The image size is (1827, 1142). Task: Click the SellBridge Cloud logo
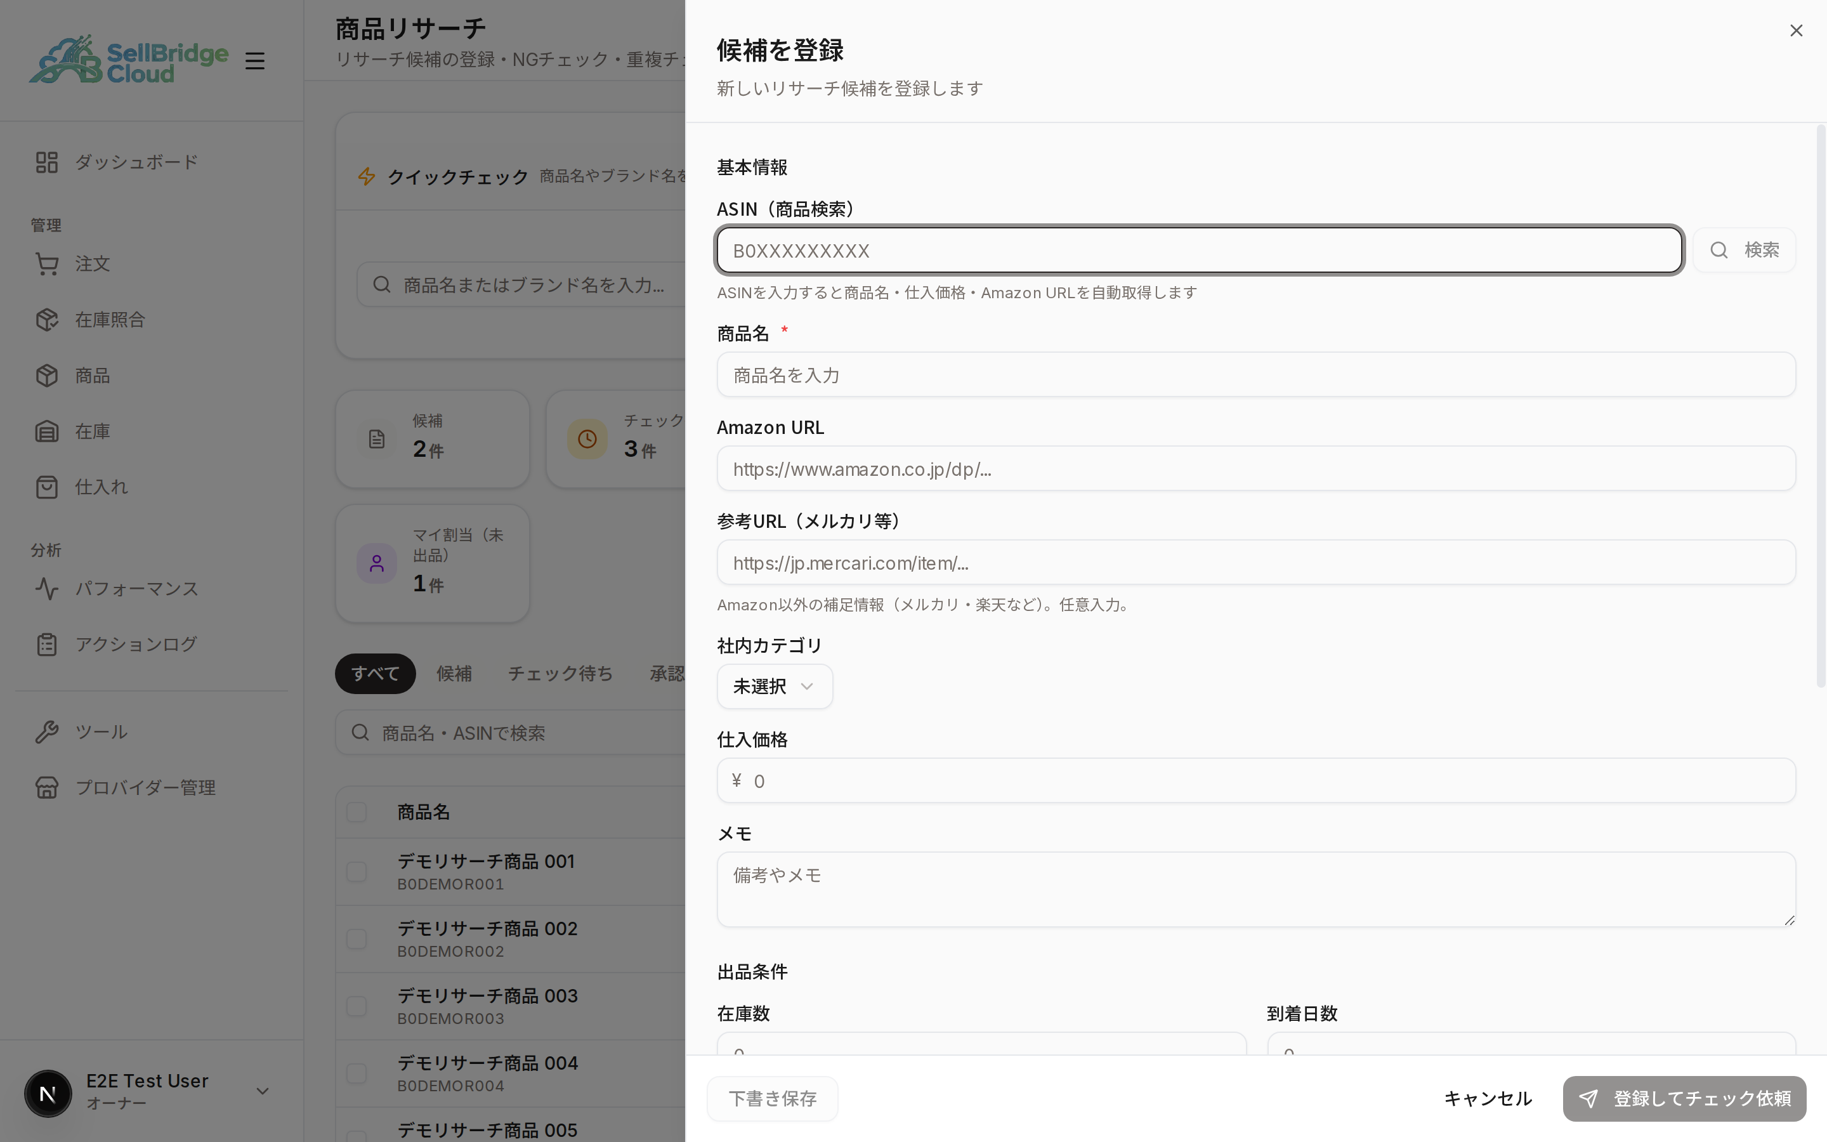coord(128,60)
